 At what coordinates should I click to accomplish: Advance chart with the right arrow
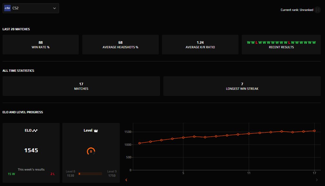point(317,180)
